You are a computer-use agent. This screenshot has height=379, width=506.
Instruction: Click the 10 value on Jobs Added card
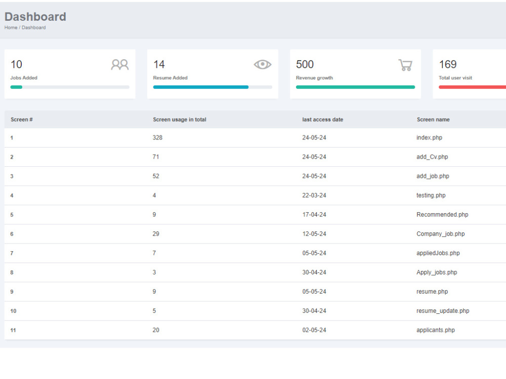(17, 65)
